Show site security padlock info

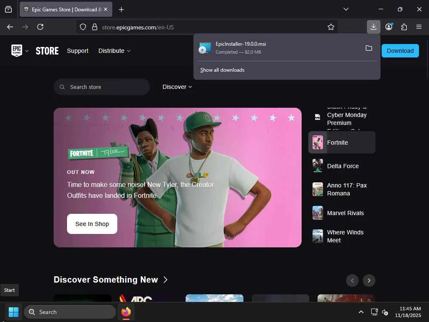95,27
